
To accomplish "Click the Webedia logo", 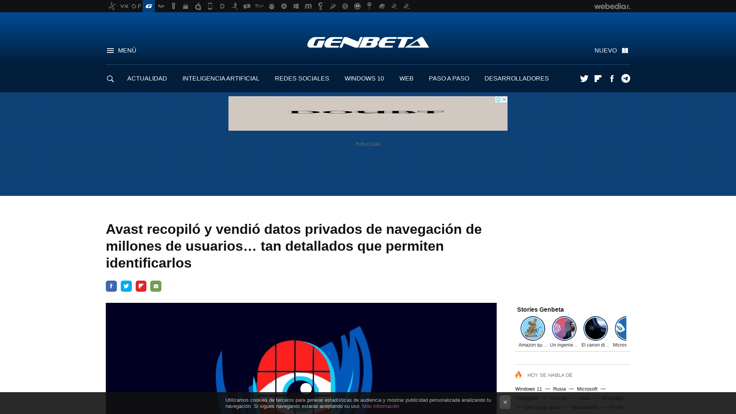I will (612, 6).
